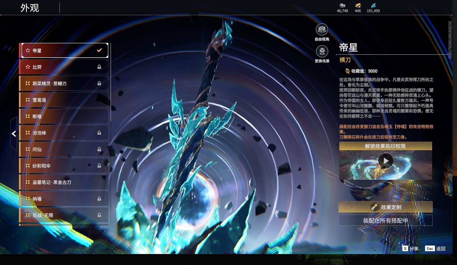Click the 帝星 heading in details panel
This screenshot has height=265, width=457.
(348, 47)
